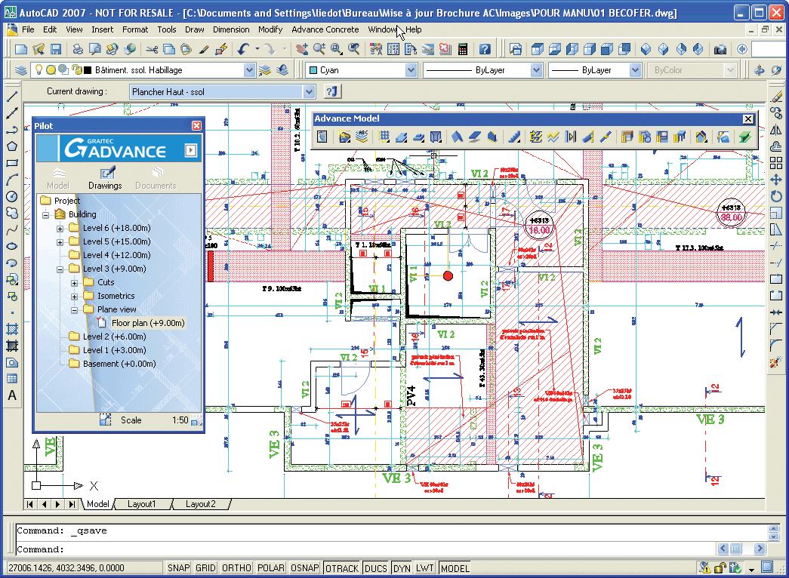This screenshot has height=578, width=789.
Task: Toggle SNAP mode in status bar
Action: 178,568
